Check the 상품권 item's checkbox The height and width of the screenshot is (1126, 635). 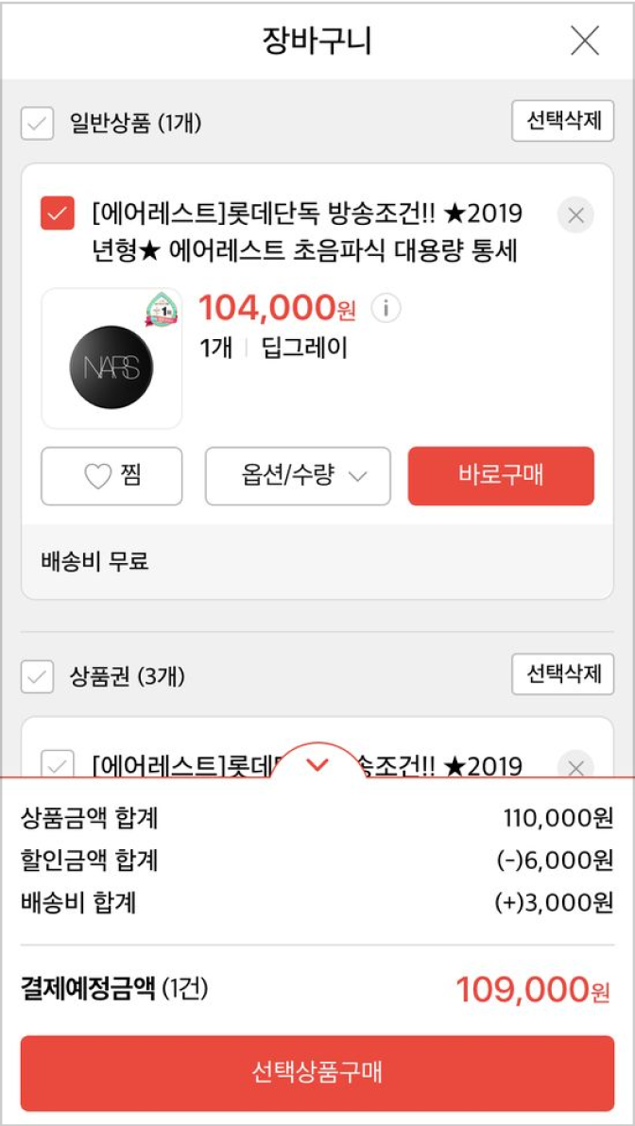point(58,763)
